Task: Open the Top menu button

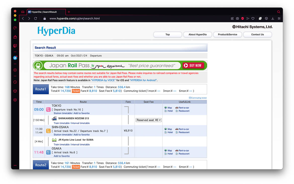Action: [x=168, y=34]
